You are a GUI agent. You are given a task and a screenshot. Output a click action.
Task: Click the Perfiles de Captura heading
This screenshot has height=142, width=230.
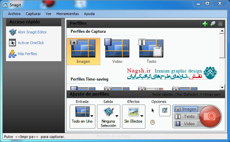88,31
